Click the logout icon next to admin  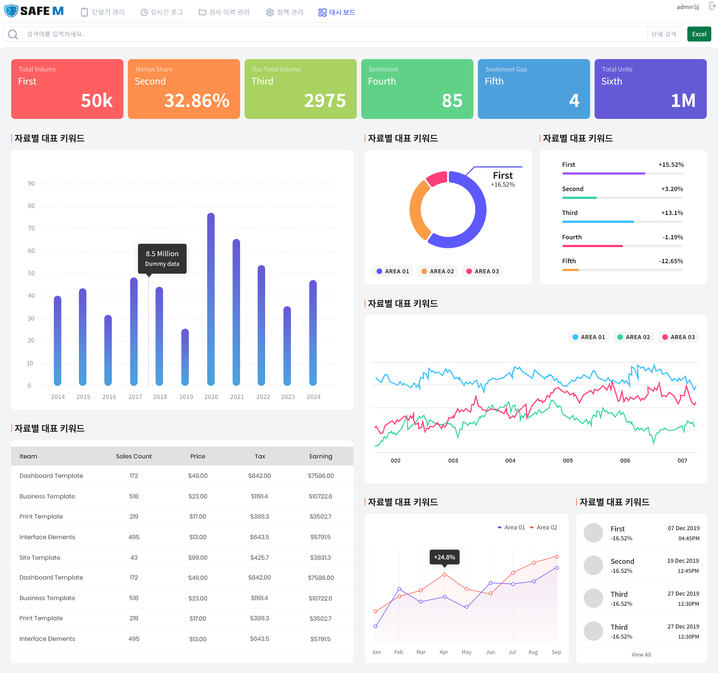pos(712,6)
